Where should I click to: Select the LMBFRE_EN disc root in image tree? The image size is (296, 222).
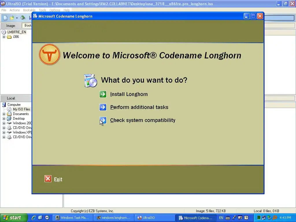[16, 32]
